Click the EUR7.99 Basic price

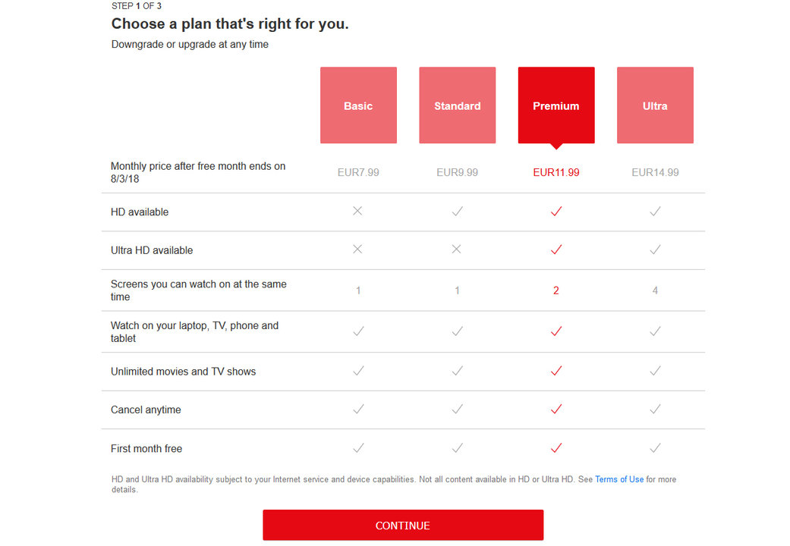pyautogui.click(x=358, y=172)
